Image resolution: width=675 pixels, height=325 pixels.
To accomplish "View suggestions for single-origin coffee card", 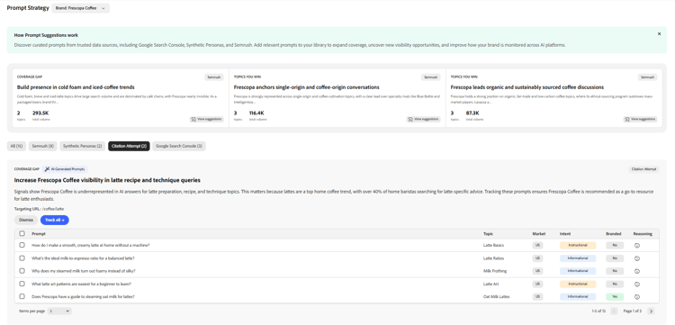I will tap(424, 119).
